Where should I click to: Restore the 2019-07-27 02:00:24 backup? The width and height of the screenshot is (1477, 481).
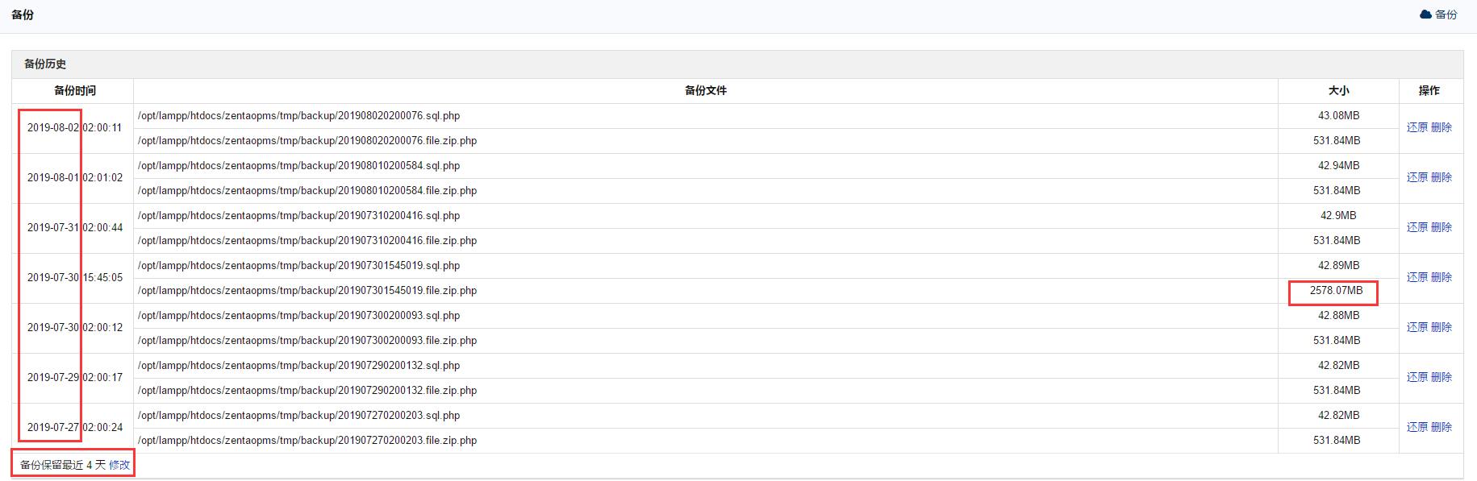(x=1417, y=427)
